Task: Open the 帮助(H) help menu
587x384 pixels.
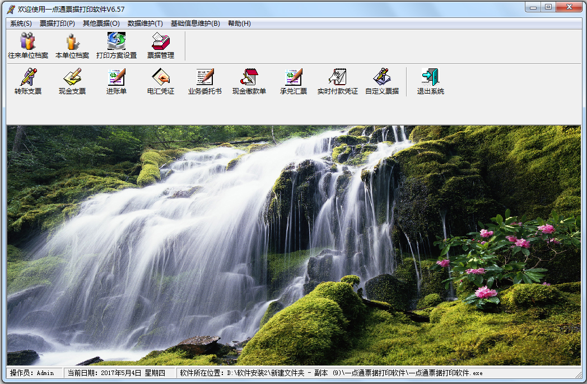Action: [238, 24]
